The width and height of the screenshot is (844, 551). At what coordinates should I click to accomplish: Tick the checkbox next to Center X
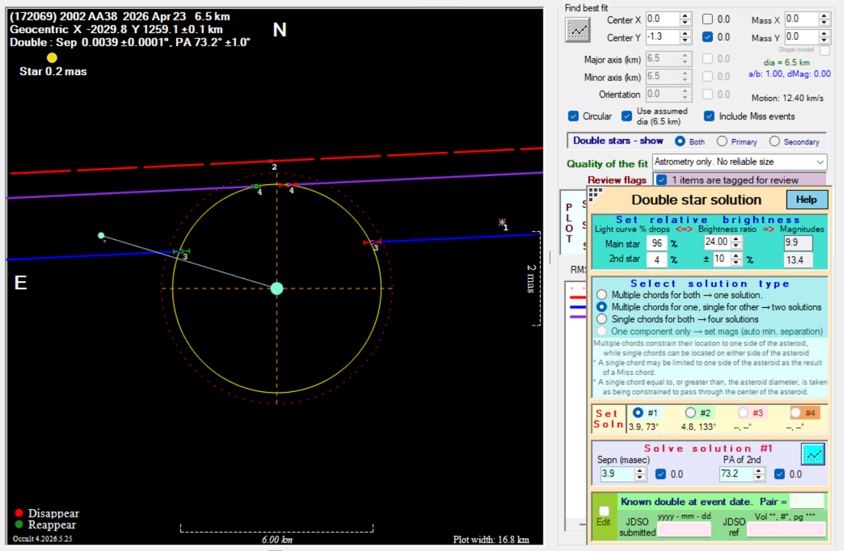click(708, 19)
